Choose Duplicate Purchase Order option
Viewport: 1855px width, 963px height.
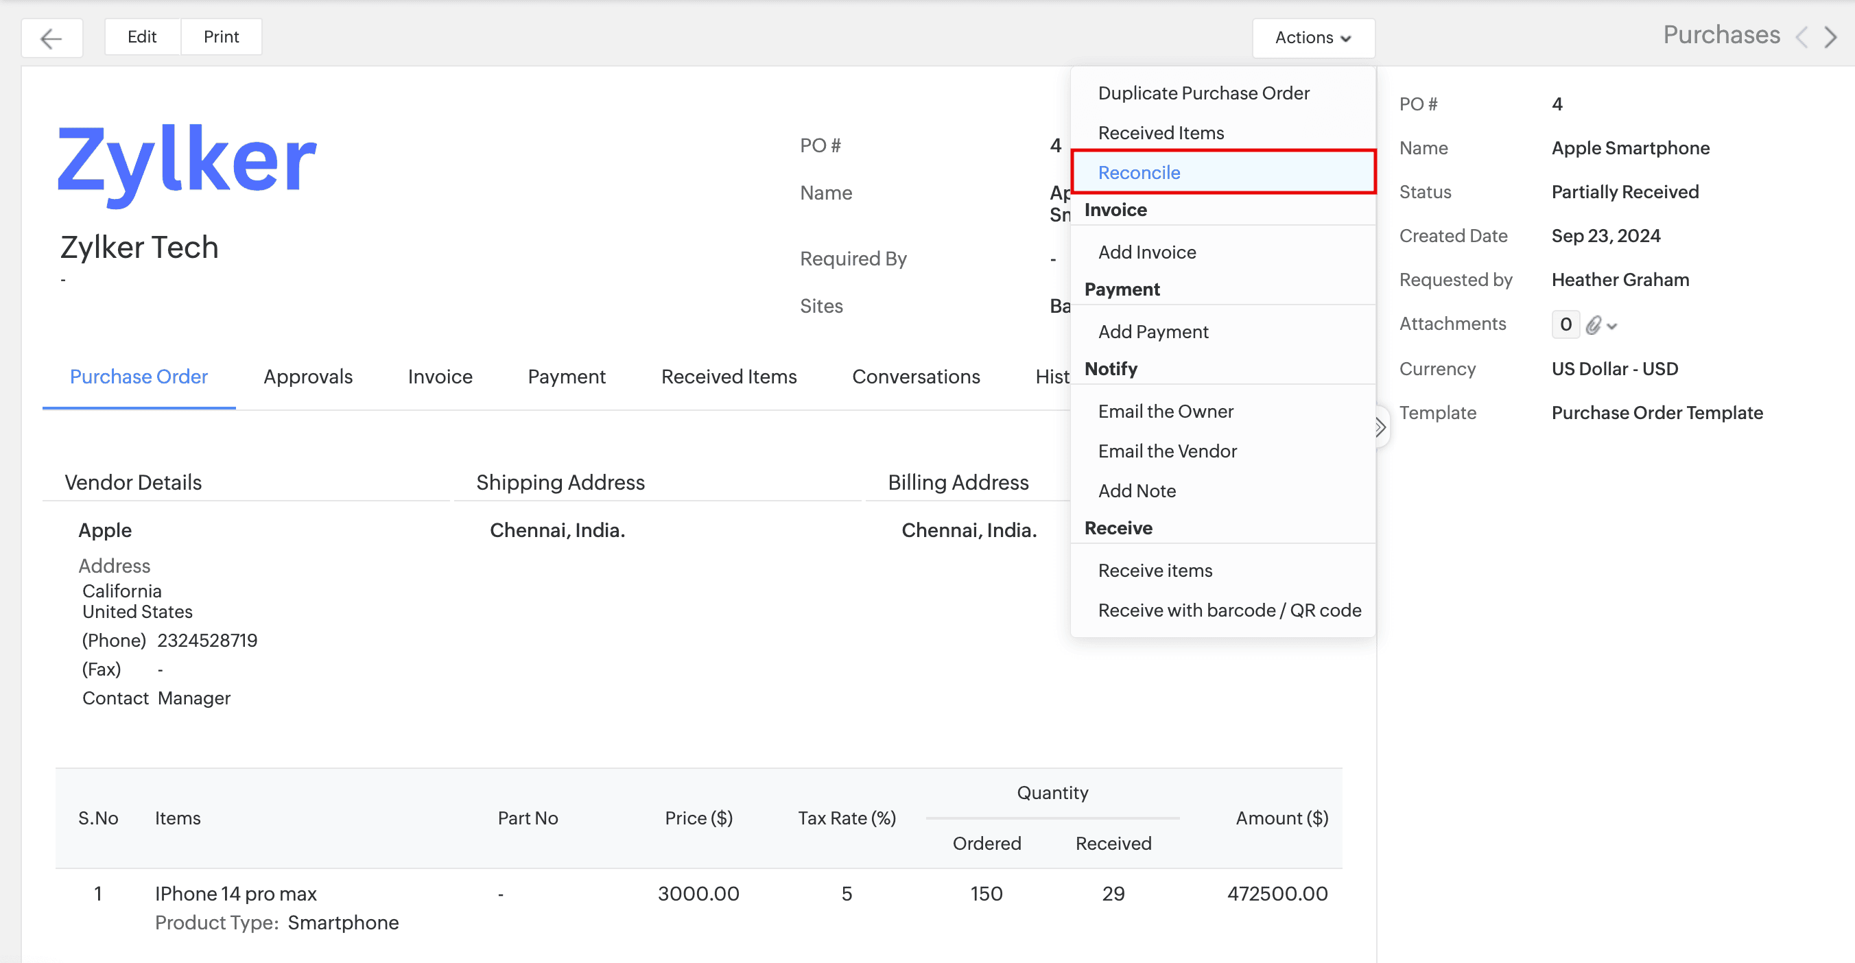[1203, 93]
